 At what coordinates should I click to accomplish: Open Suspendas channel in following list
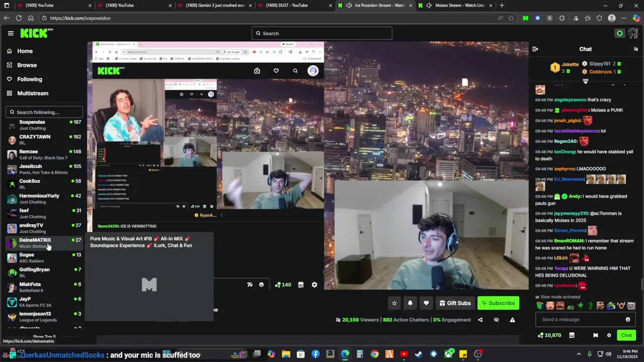tap(44, 125)
